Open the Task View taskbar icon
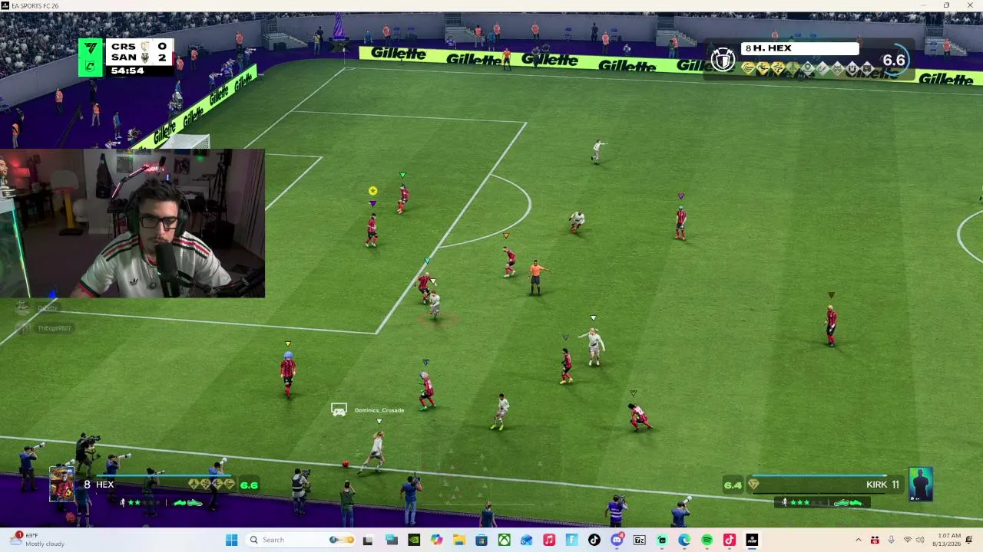This screenshot has height=552, width=983. [x=368, y=540]
